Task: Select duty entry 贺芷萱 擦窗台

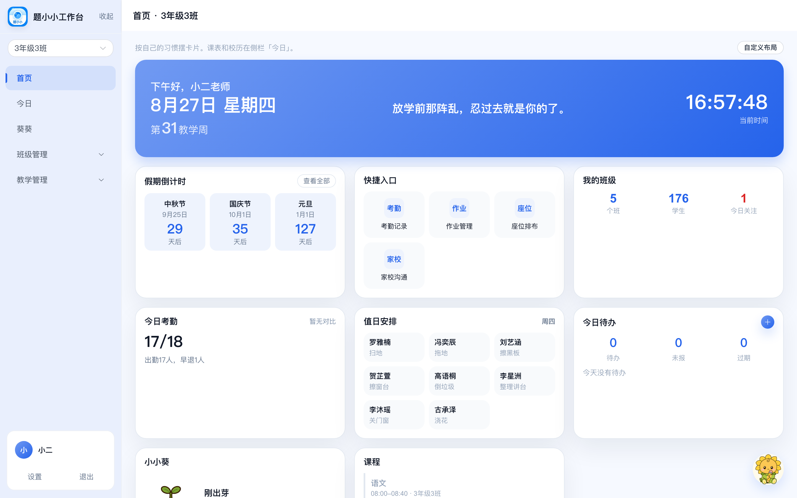Action: pyautogui.click(x=394, y=381)
